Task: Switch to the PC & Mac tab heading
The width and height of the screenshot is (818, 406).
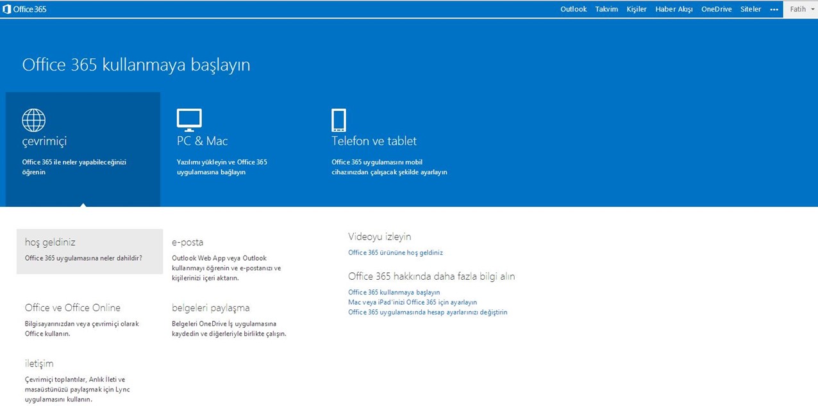Action: point(202,141)
